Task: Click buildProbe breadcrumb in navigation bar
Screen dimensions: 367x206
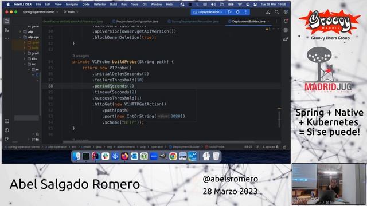Action: 214,147
